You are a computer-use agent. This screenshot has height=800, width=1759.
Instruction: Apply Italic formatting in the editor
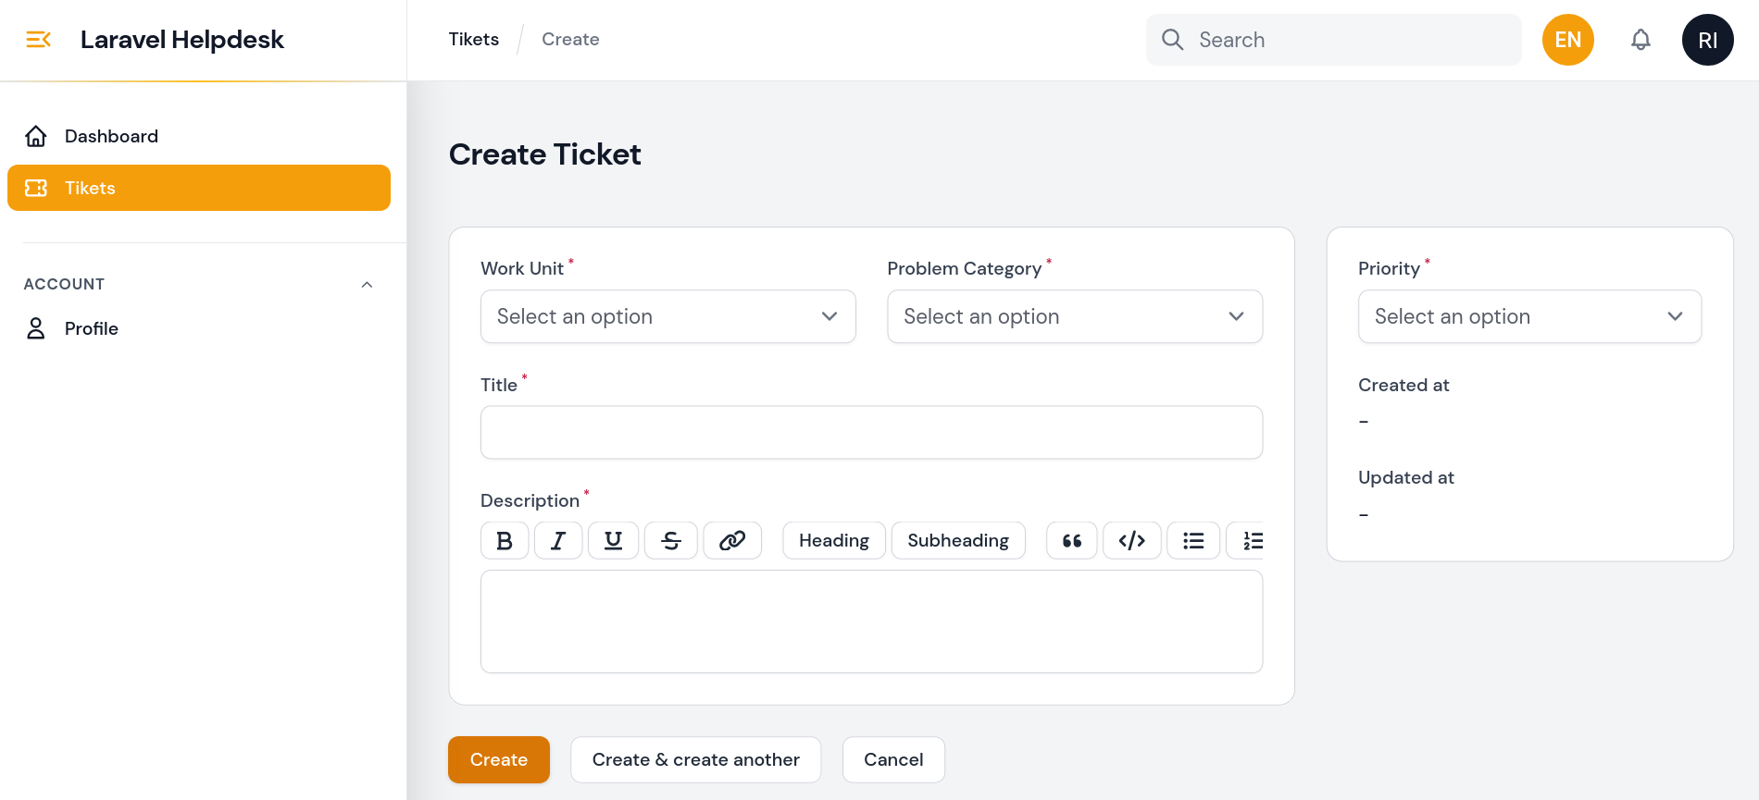pos(558,541)
